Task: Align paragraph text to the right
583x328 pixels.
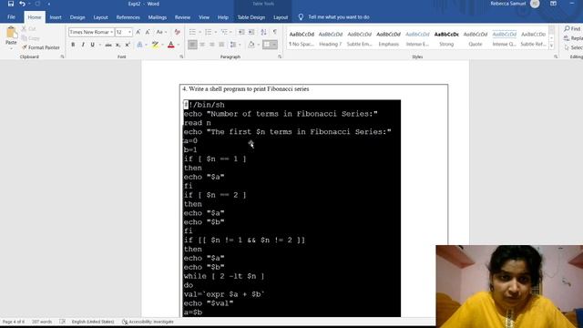Action: [x=212, y=45]
